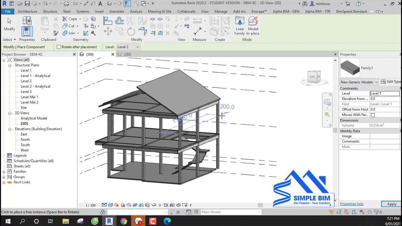Switch to the Architecture ribbon tab
The image size is (402, 226).
point(27,11)
